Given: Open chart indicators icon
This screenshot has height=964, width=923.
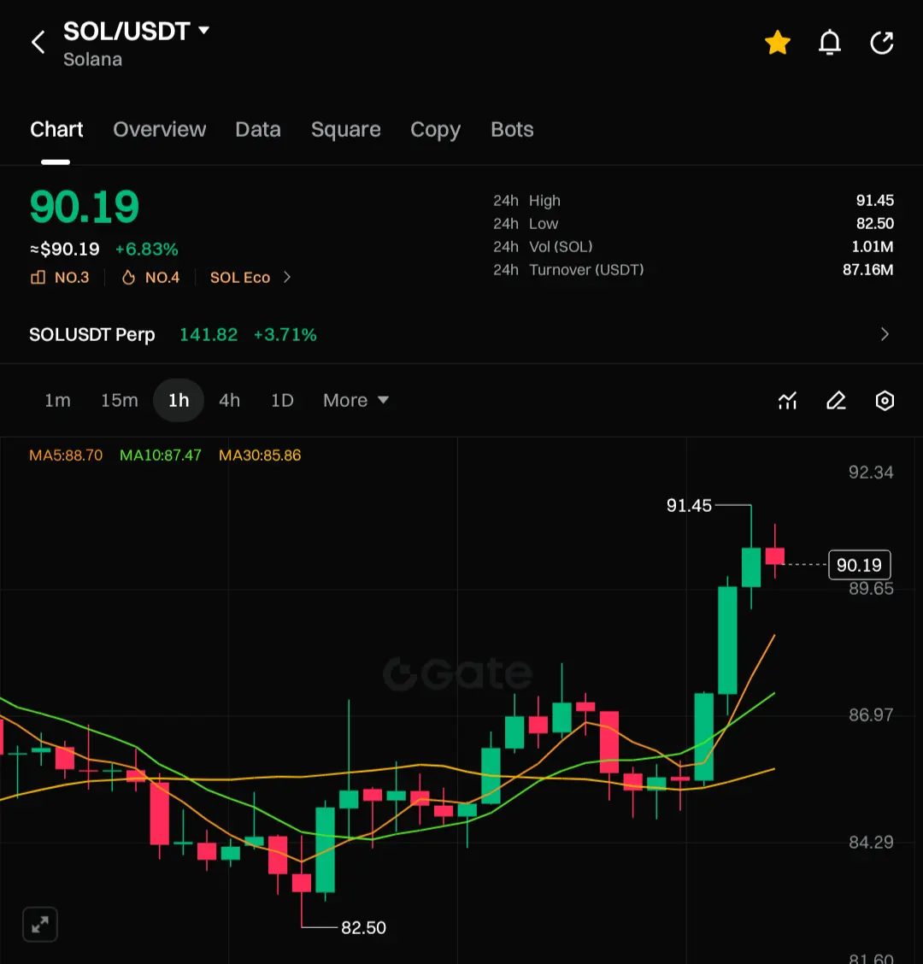Looking at the screenshot, I should coord(787,400).
